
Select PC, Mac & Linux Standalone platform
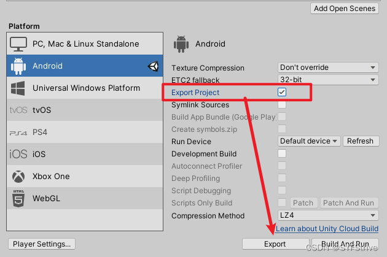[85, 44]
